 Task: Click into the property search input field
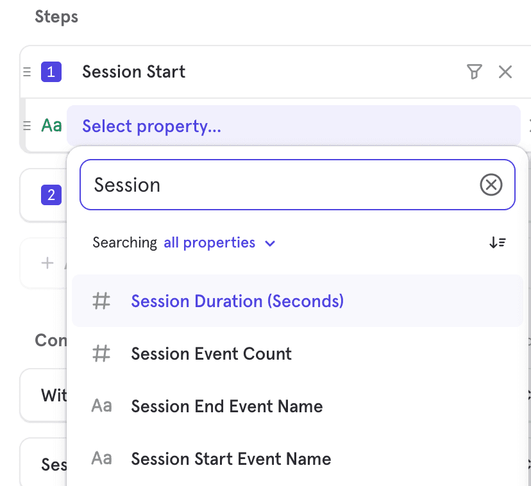click(282, 185)
